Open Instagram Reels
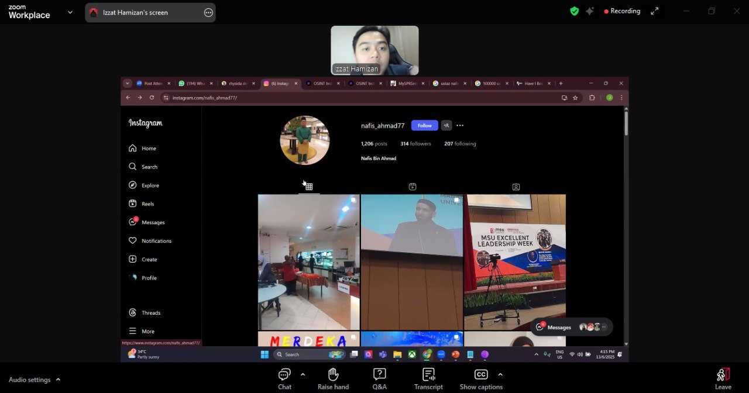Image resolution: width=749 pixels, height=393 pixels. pos(141,204)
